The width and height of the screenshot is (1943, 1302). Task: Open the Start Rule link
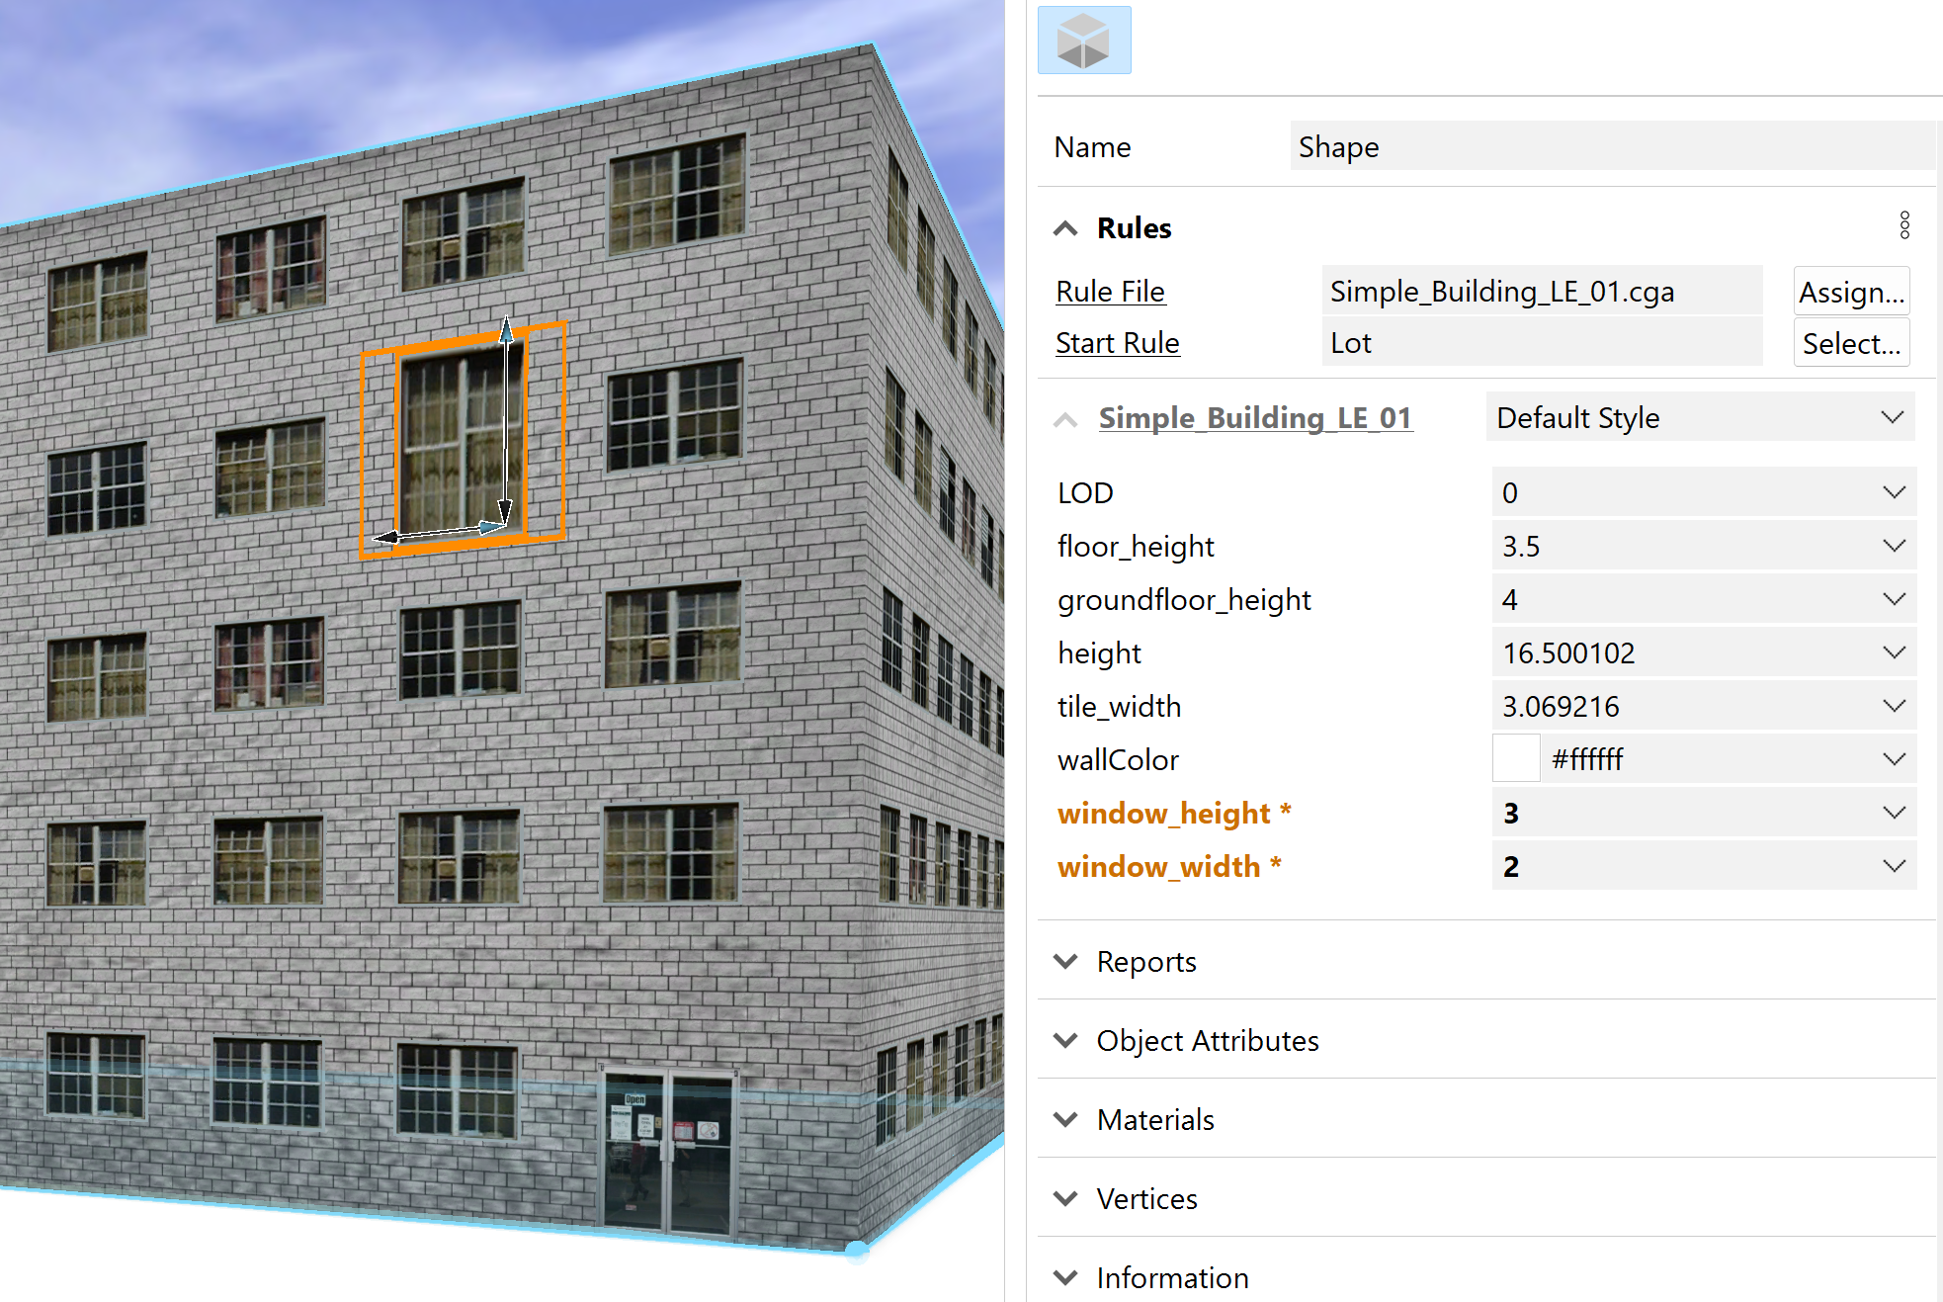[x=1117, y=342]
